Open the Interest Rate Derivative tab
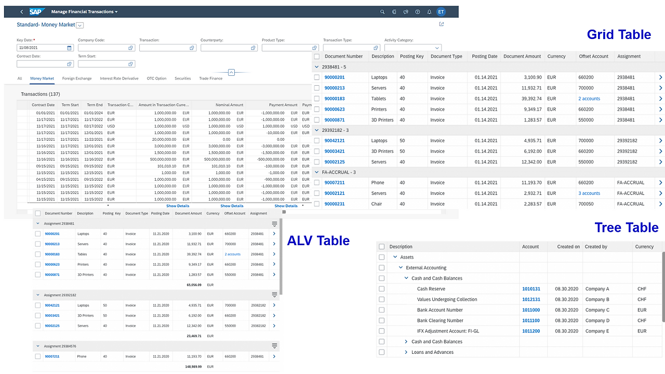This screenshot has height=374, width=665. pyautogui.click(x=119, y=78)
